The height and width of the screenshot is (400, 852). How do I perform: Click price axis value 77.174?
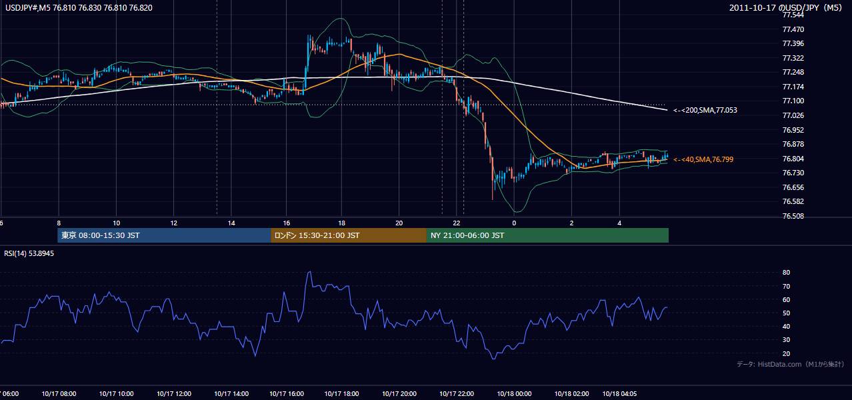pos(793,87)
